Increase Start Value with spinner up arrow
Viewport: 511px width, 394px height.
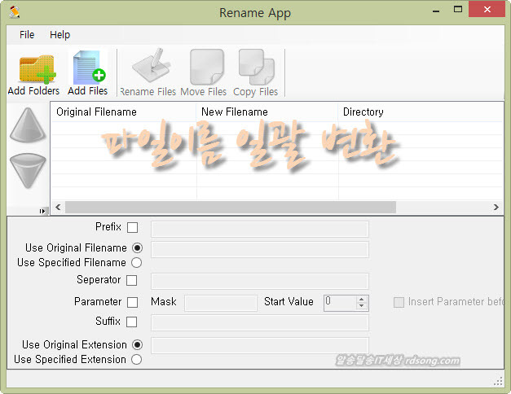click(362, 299)
